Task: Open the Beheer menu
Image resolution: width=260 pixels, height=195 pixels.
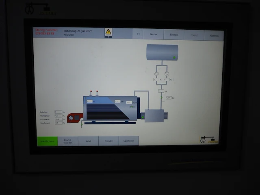Action: 154,34
